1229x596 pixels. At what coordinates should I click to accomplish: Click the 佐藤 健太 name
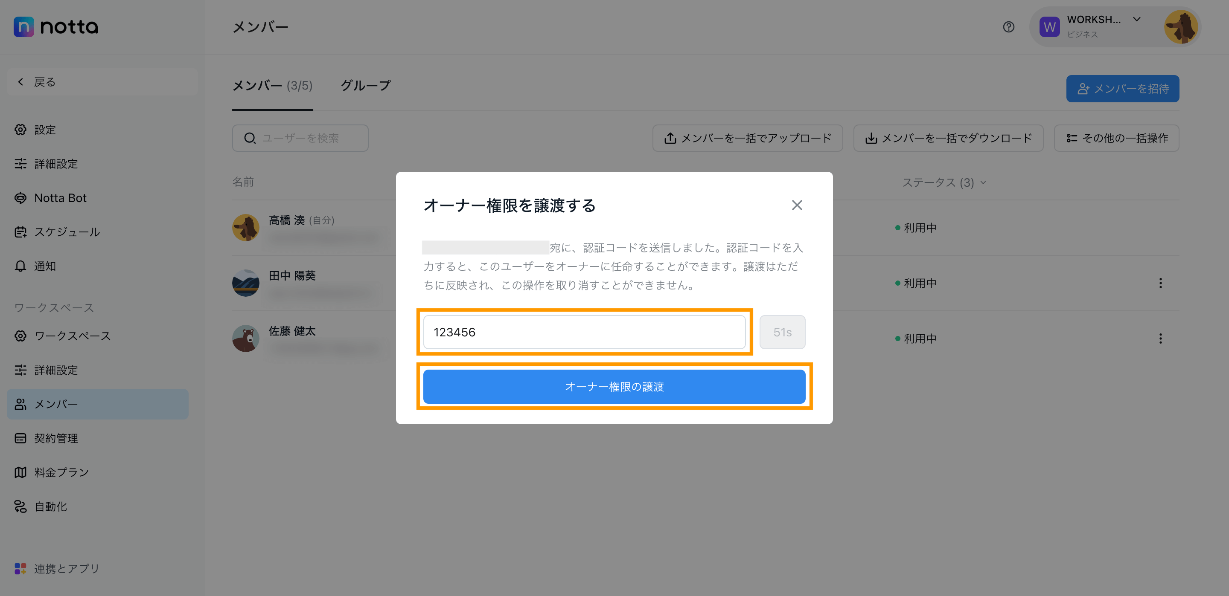tap(292, 331)
